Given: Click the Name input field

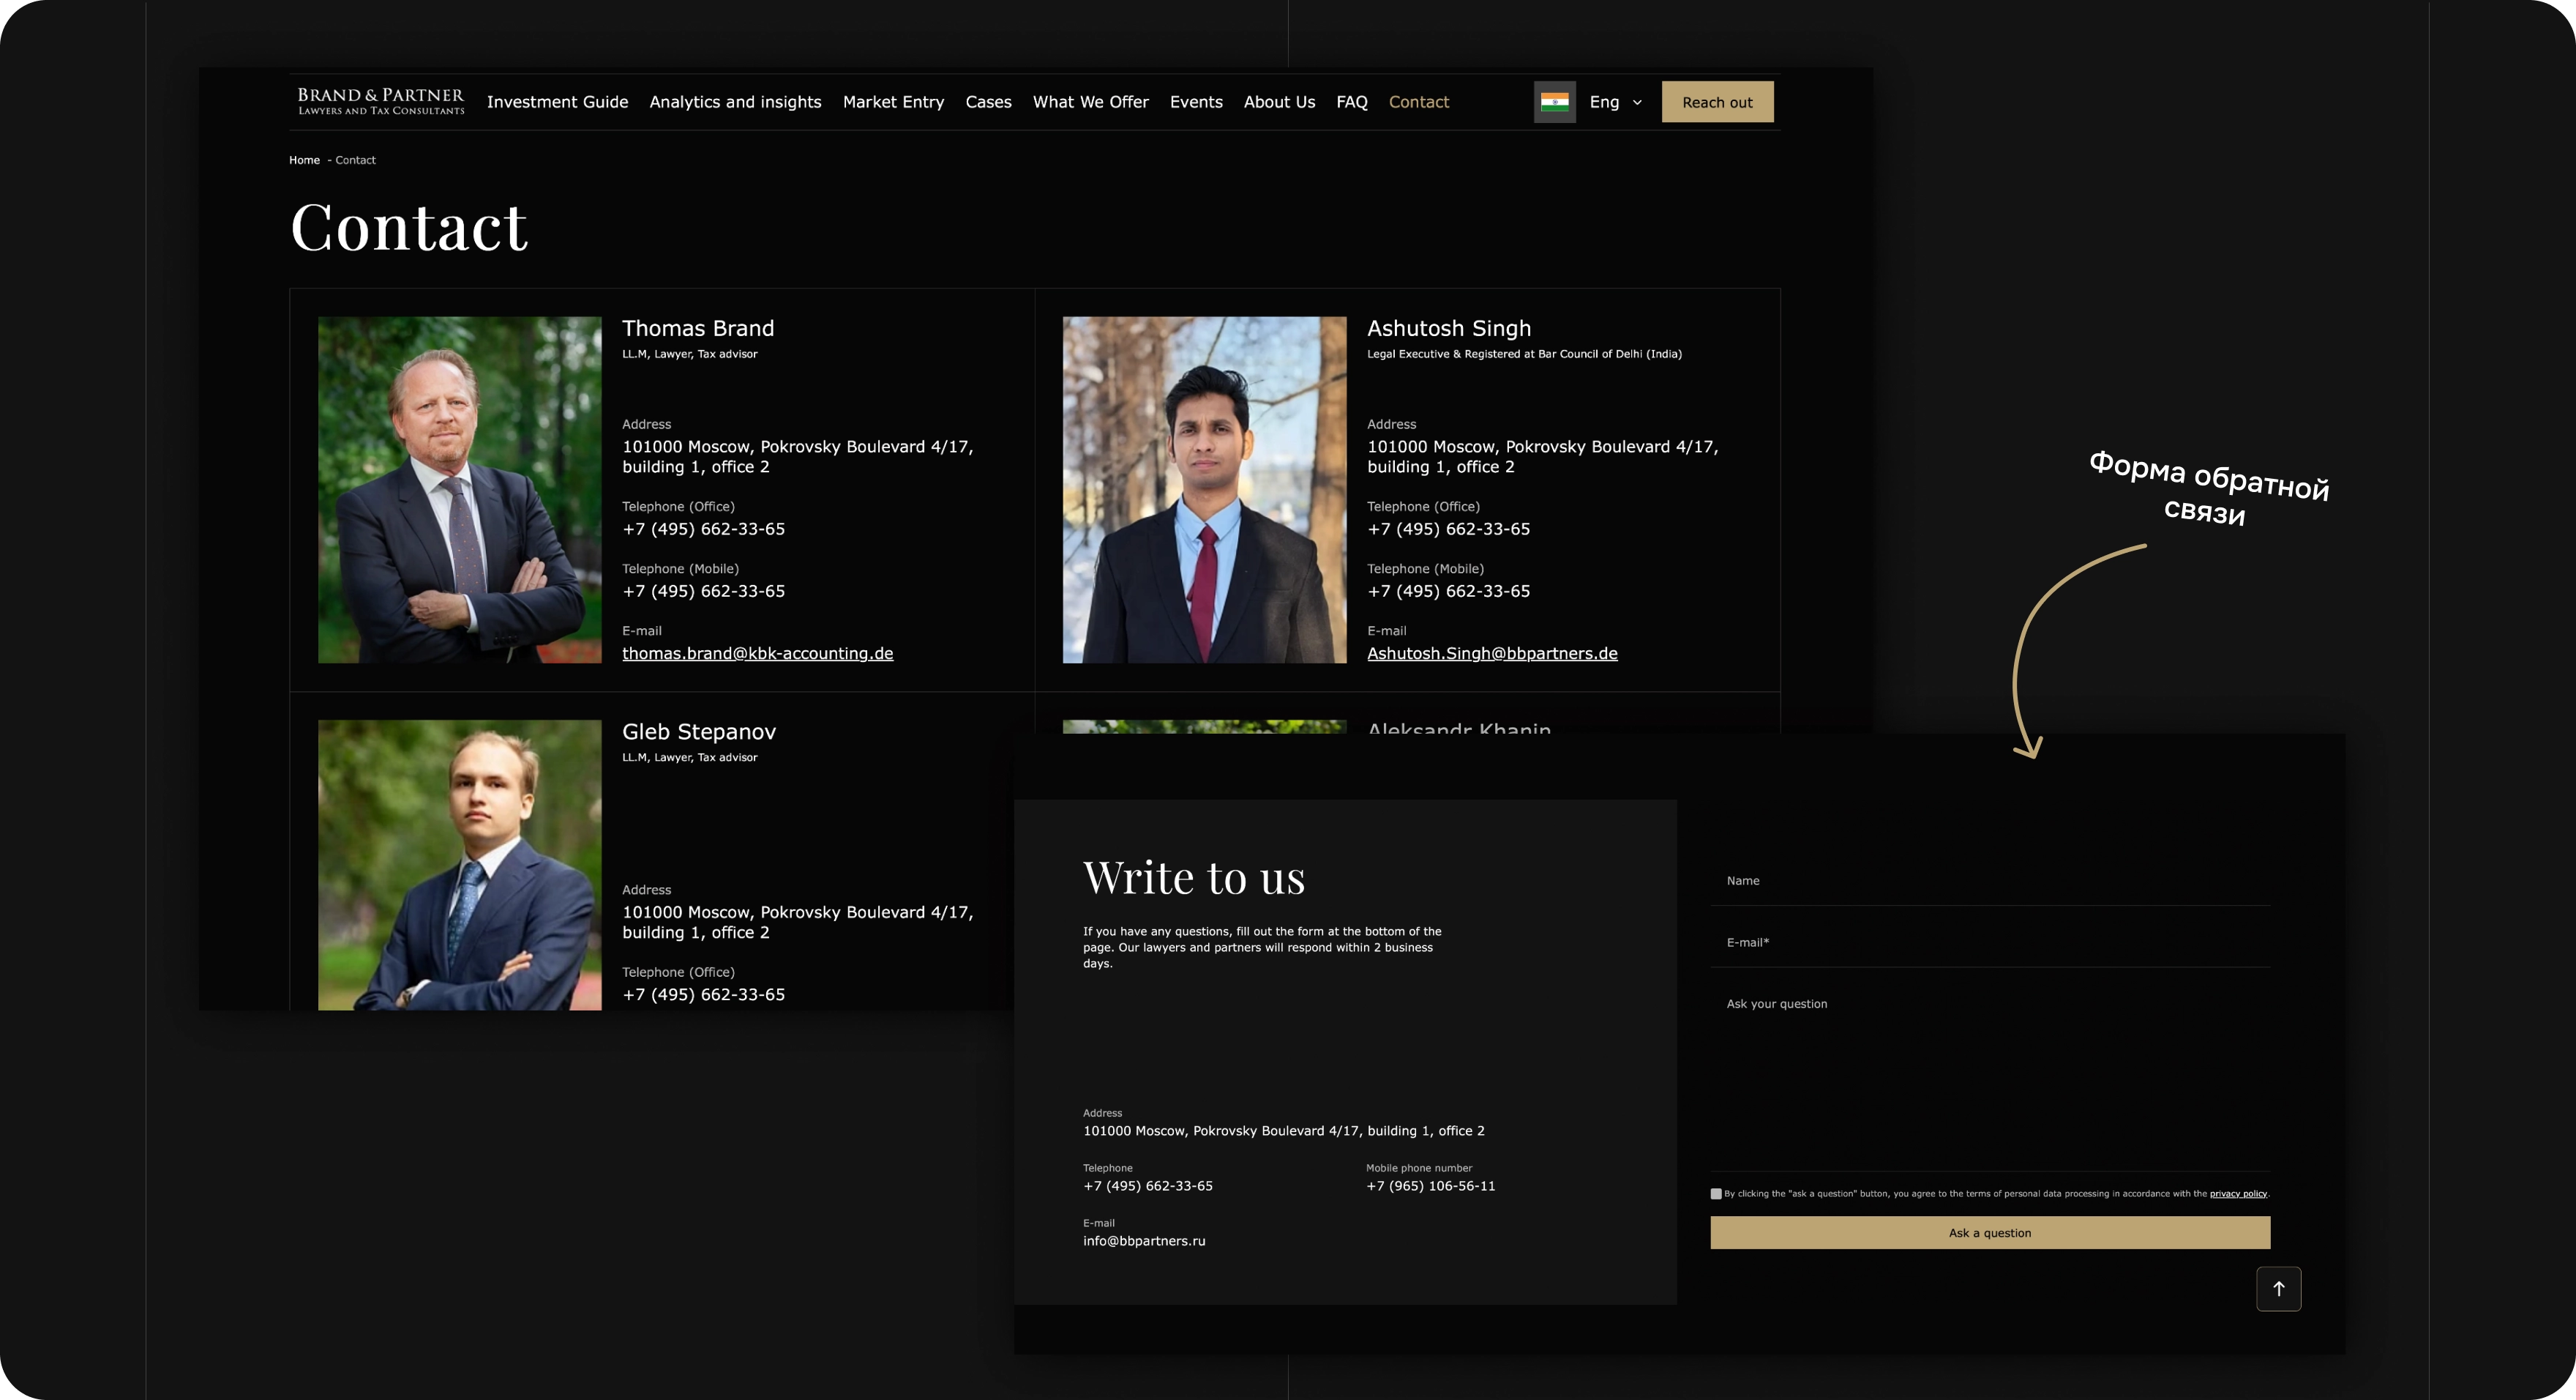Looking at the screenshot, I should [1990, 882].
